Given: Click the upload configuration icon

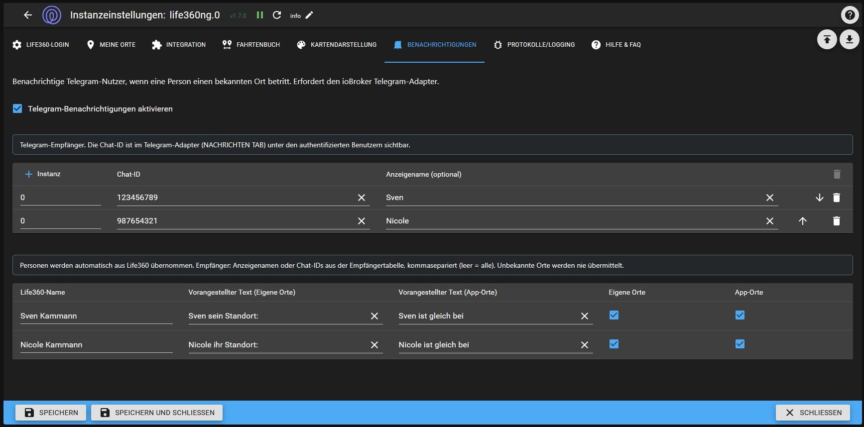Looking at the screenshot, I should pyautogui.click(x=827, y=39).
